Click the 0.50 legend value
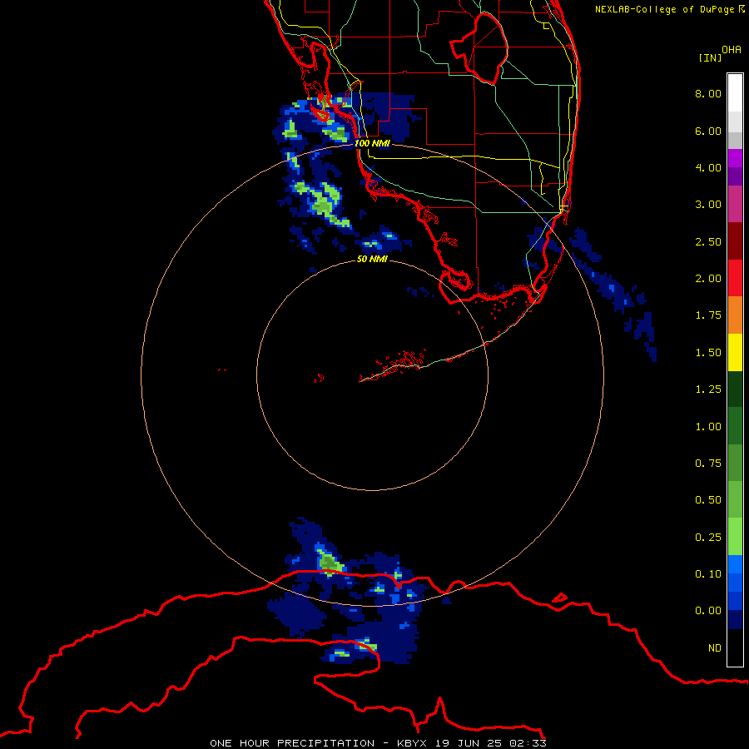The height and width of the screenshot is (749, 749). (x=708, y=500)
